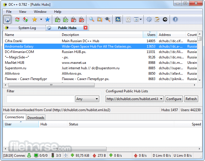This screenshot has width=205, height=161.
Task: Open Search Spy eye-magnifier icon
Action: point(107,20)
